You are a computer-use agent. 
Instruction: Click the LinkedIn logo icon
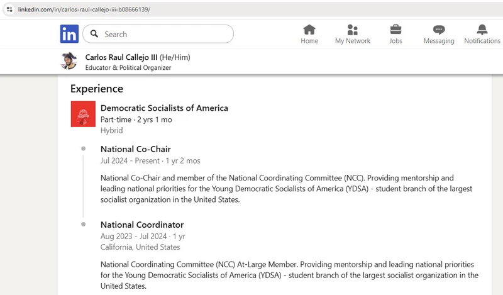(69, 34)
